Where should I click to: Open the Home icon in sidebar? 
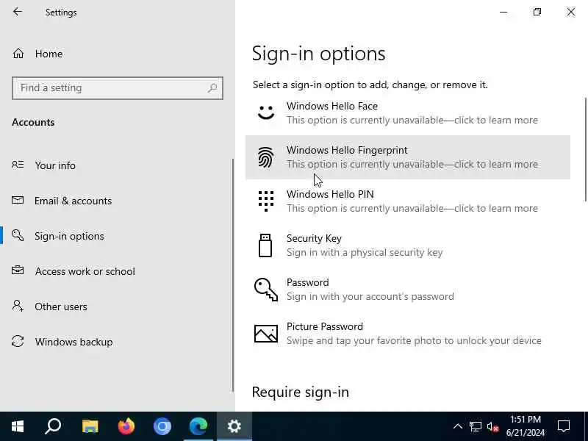(18, 54)
